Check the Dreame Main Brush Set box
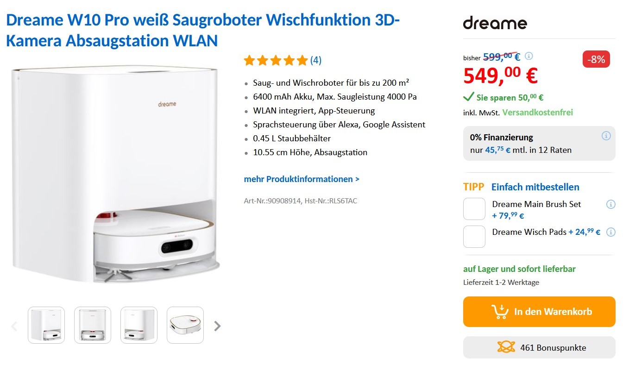Viewport: 629px width, 365px height. click(474, 209)
